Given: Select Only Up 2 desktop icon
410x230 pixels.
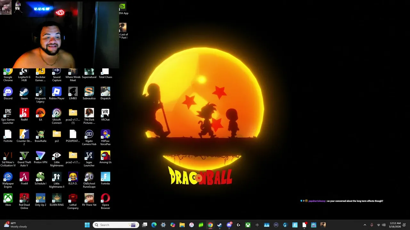Looking at the screenshot, I should 40,200.
